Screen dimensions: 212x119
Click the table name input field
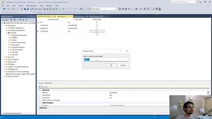click(106, 59)
